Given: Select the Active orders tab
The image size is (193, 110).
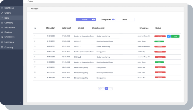Looking at the screenshot, I should coord(86,19).
